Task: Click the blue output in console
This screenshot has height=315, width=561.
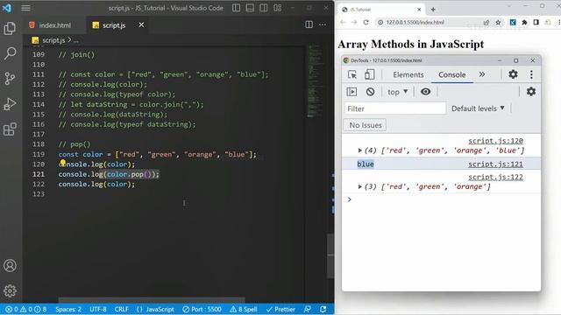Action: [366, 164]
